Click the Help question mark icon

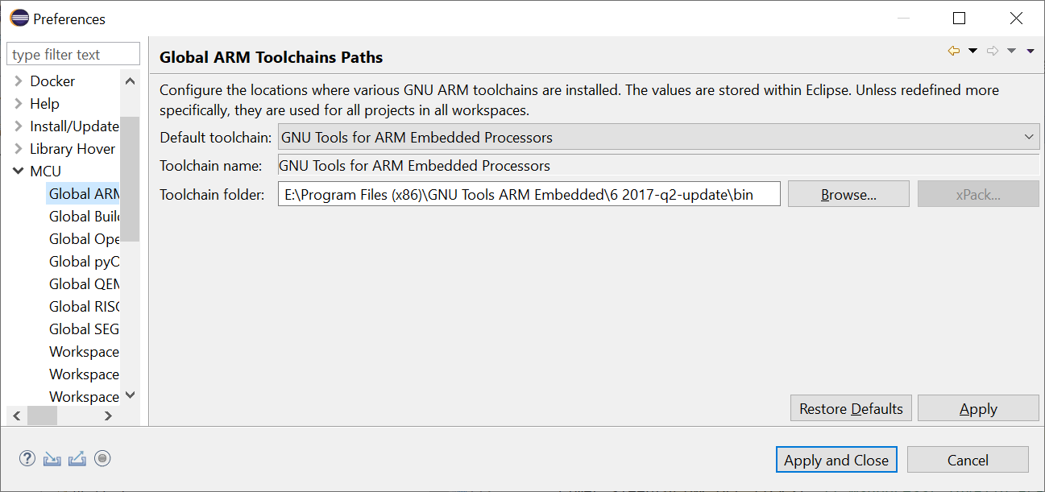click(x=27, y=459)
